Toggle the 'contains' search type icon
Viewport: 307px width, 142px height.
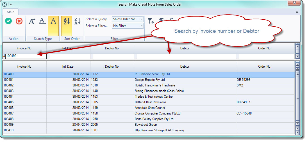(x=53, y=26)
